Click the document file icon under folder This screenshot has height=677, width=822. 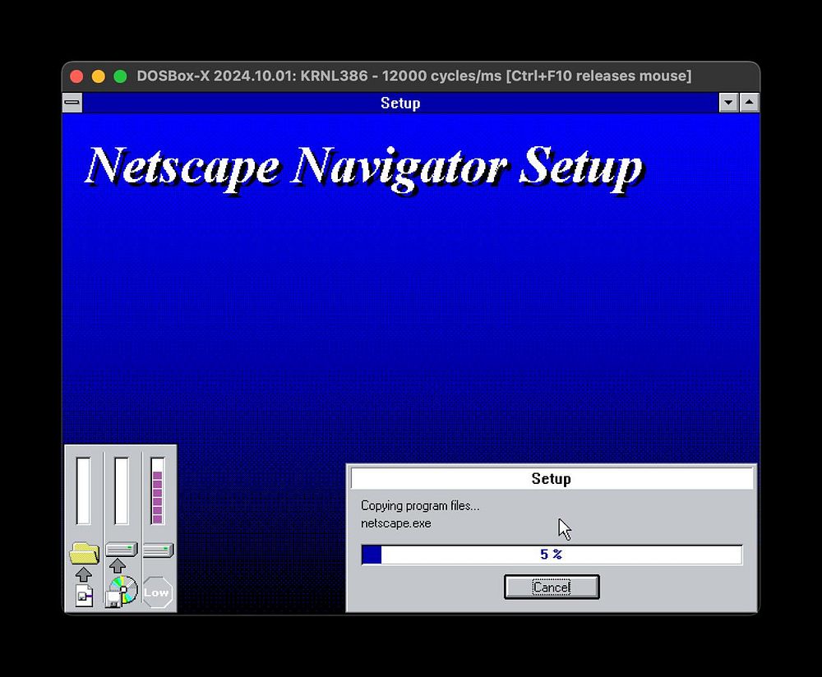pos(85,596)
